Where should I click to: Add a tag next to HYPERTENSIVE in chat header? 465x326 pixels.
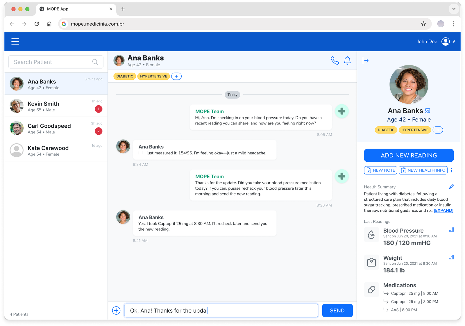pos(176,76)
